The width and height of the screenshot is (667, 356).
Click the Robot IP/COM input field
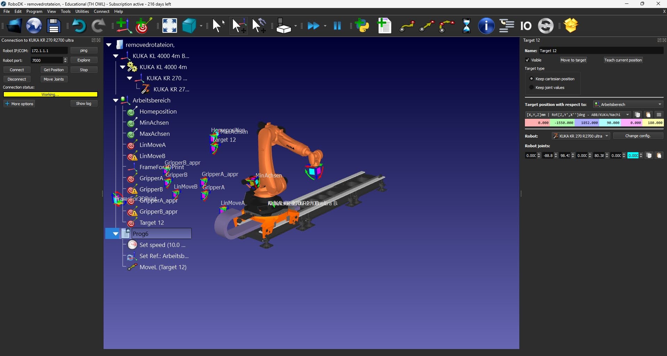point(49,51)
